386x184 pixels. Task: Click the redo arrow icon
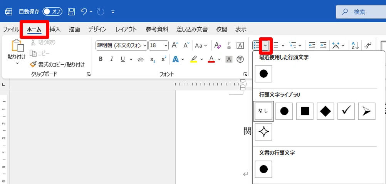click(x=101, y=12)
